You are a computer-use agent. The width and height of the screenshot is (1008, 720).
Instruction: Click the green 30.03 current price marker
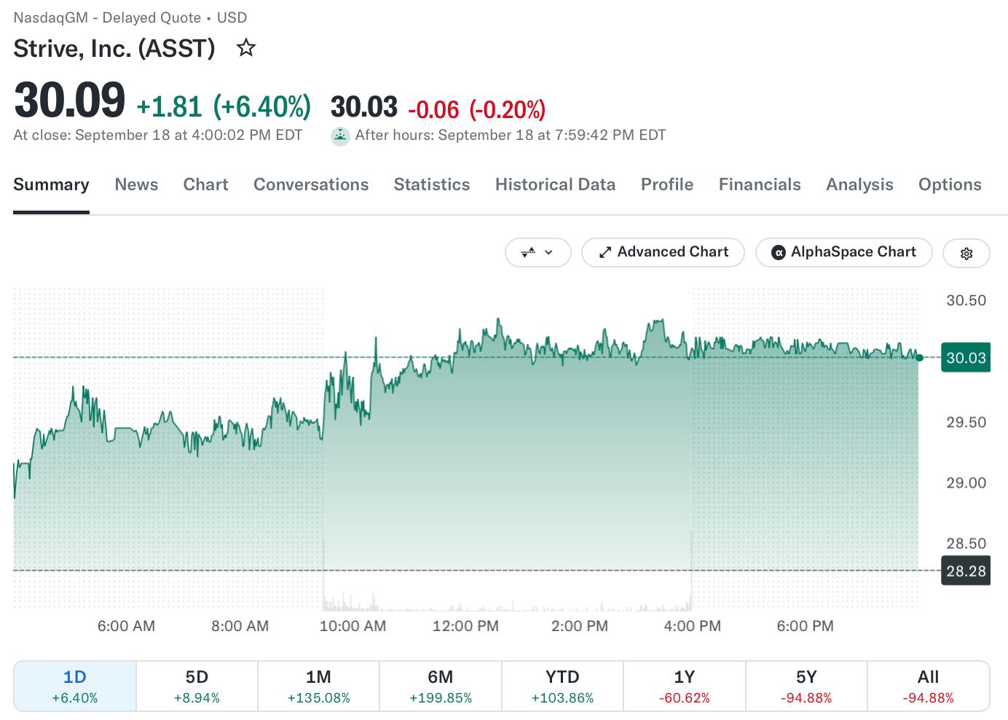966,358
